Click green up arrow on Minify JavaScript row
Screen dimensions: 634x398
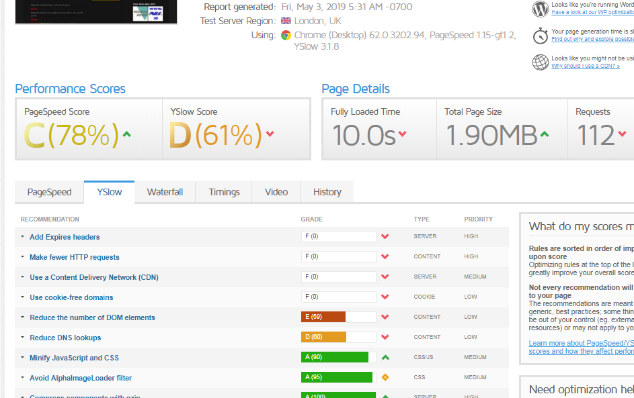click(x=385, y=358)
